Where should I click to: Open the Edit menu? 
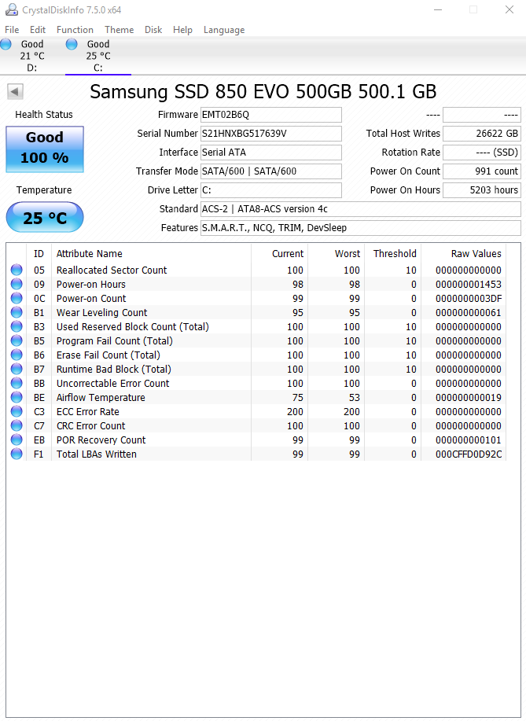pos(38,30)
